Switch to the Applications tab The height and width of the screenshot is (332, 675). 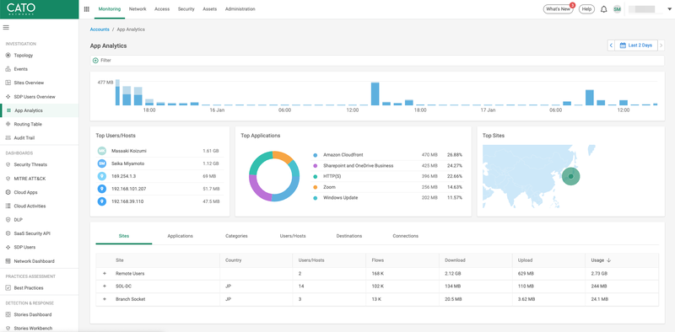pos(180,236)
